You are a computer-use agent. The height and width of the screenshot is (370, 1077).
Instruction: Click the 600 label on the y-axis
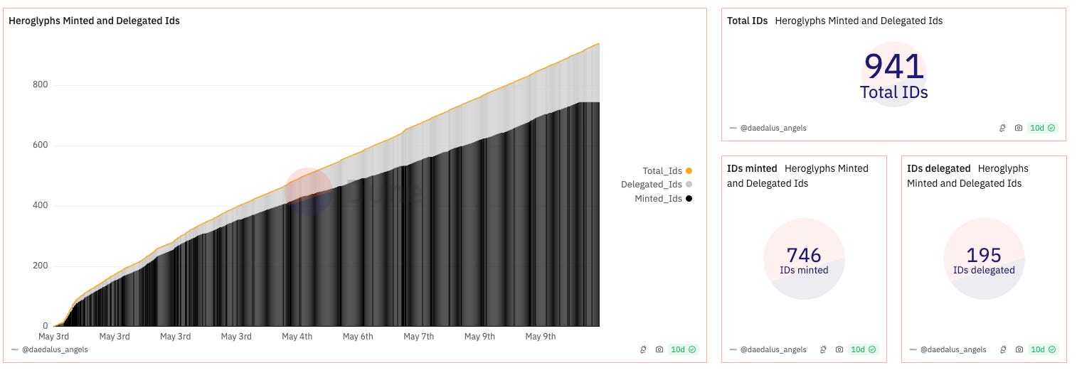point(40,145)
